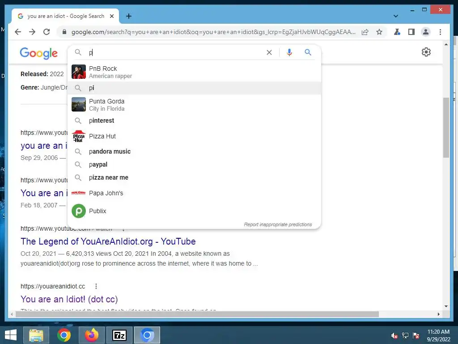Open the Chrome profile avatar menu
This screenshot has width=458, height=344.
426,32
